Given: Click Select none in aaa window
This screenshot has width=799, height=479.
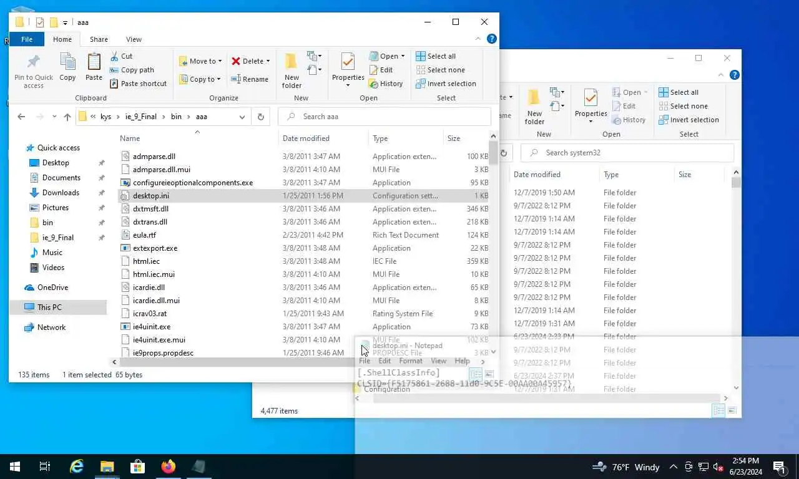Looking at the screenshot, I should point(440,70).
